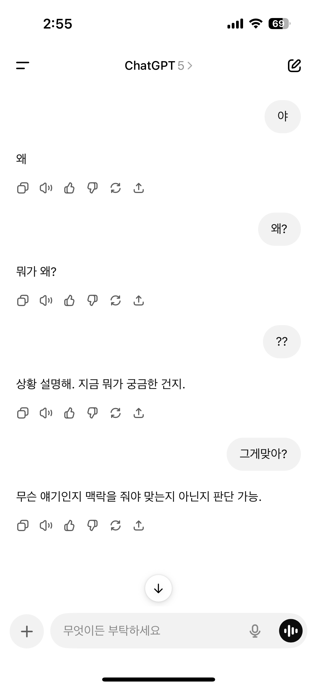The height and width of the screenshot is (688, 317).
Task: Focus the '무엇이든 부탁하세요' message field
Action: tap(148, 631)
